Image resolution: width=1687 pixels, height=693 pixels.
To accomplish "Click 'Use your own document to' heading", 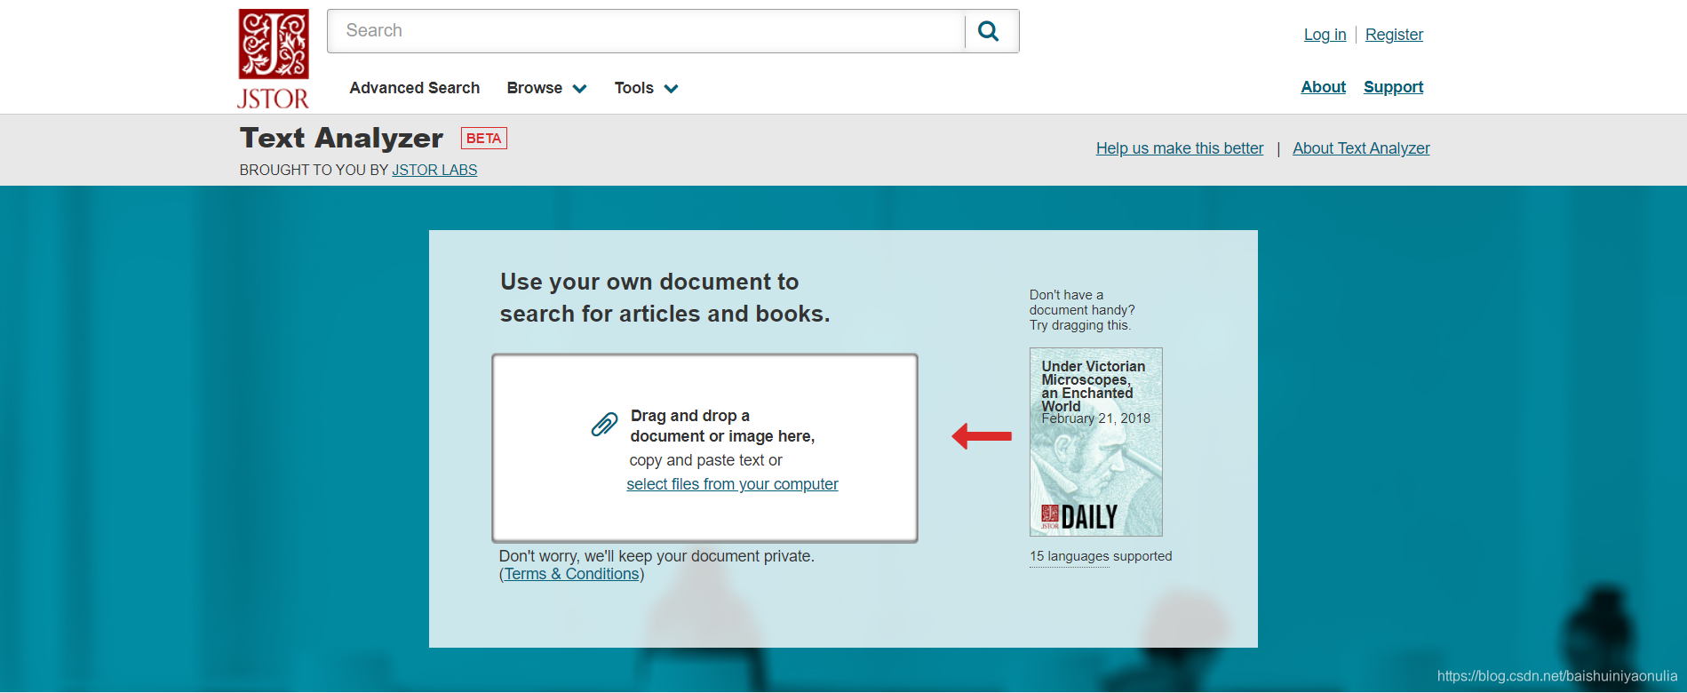I will [649, 282].
